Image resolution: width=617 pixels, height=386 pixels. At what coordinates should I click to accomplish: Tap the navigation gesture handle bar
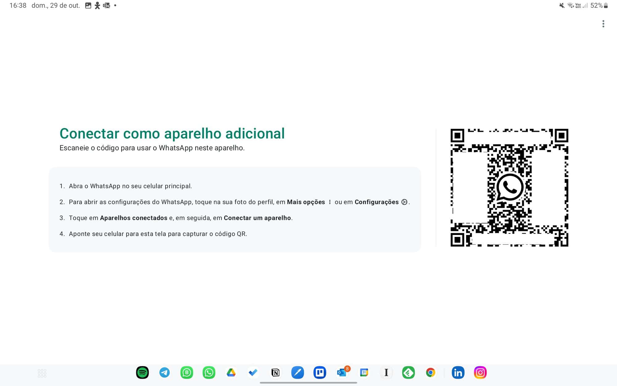(308, 383)
